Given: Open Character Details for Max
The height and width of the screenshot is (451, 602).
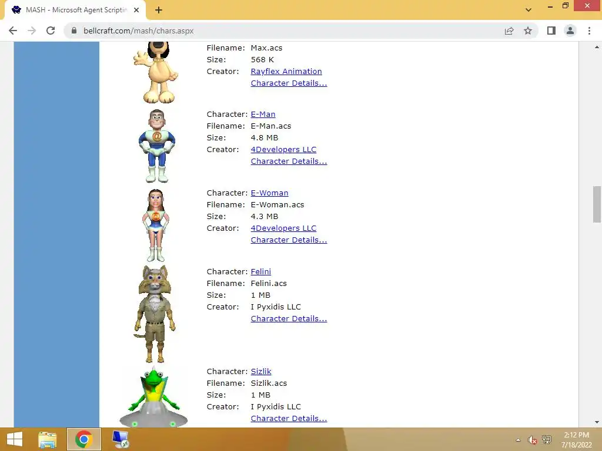Looking at the screenshot, I should tap(289, 83).
